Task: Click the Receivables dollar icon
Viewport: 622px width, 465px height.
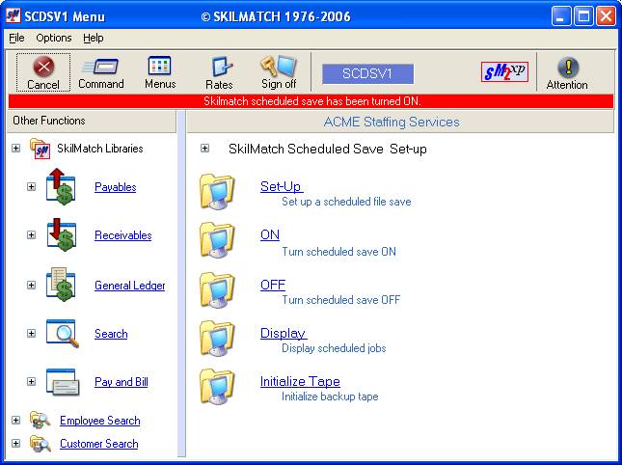Action: (61, 234)
